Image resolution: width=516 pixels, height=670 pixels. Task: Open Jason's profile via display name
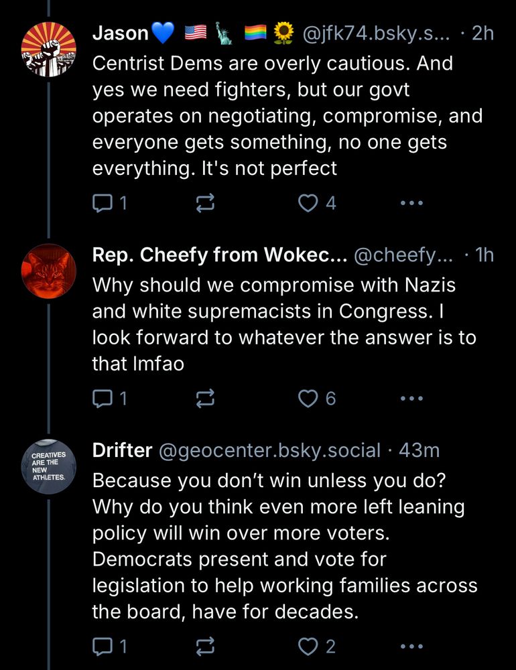122,33
